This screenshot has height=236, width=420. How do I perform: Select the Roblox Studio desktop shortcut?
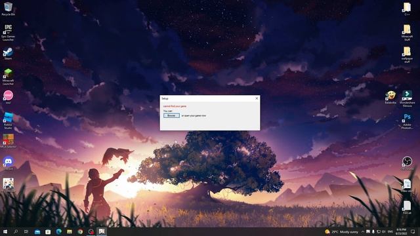[x=8, y=121]
